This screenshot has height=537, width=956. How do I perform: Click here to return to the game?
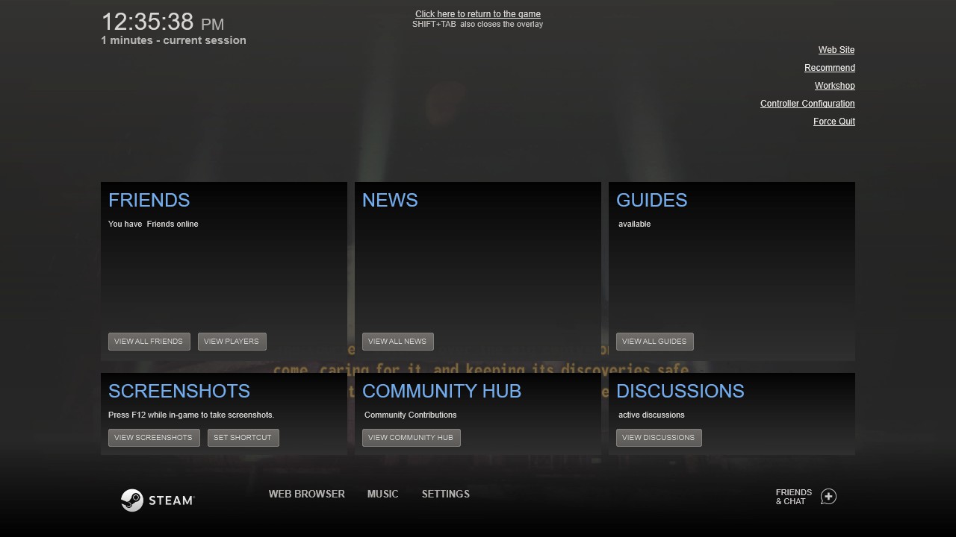coord(478,14)
